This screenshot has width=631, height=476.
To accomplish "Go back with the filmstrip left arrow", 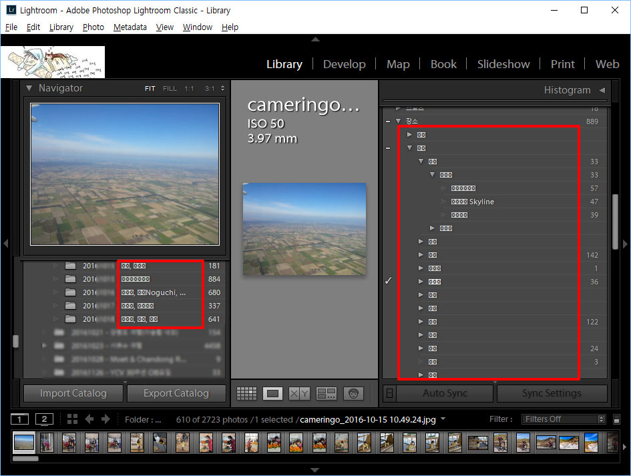I will [89, 419].
